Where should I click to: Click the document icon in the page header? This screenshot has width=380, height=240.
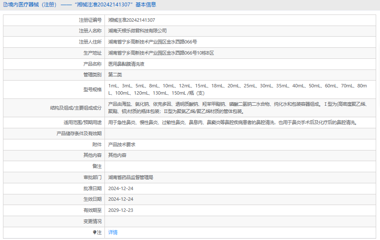(6, 5)
